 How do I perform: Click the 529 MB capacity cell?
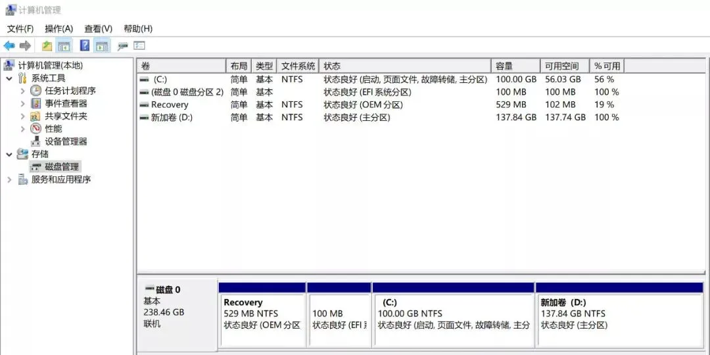pos(511,105)
